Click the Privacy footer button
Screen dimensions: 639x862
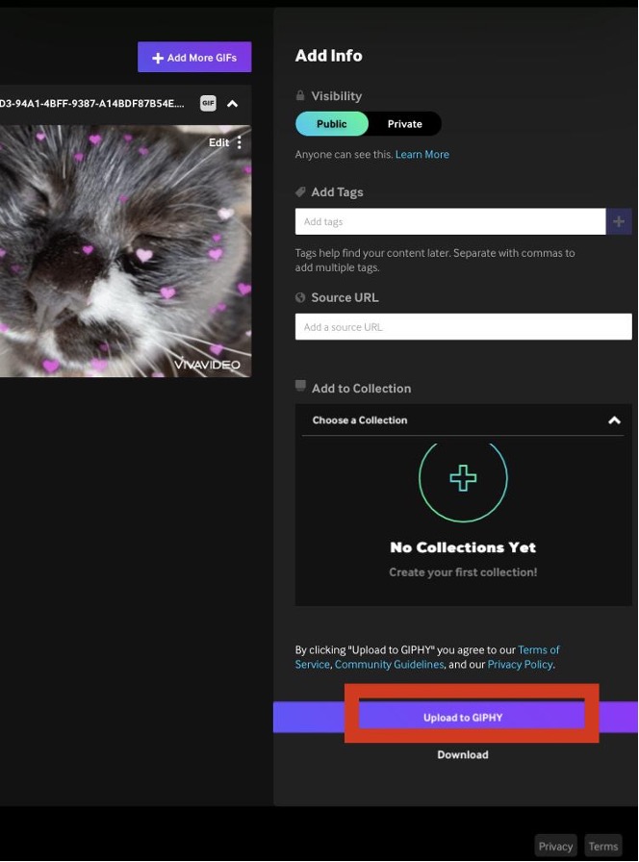point(555,847)
